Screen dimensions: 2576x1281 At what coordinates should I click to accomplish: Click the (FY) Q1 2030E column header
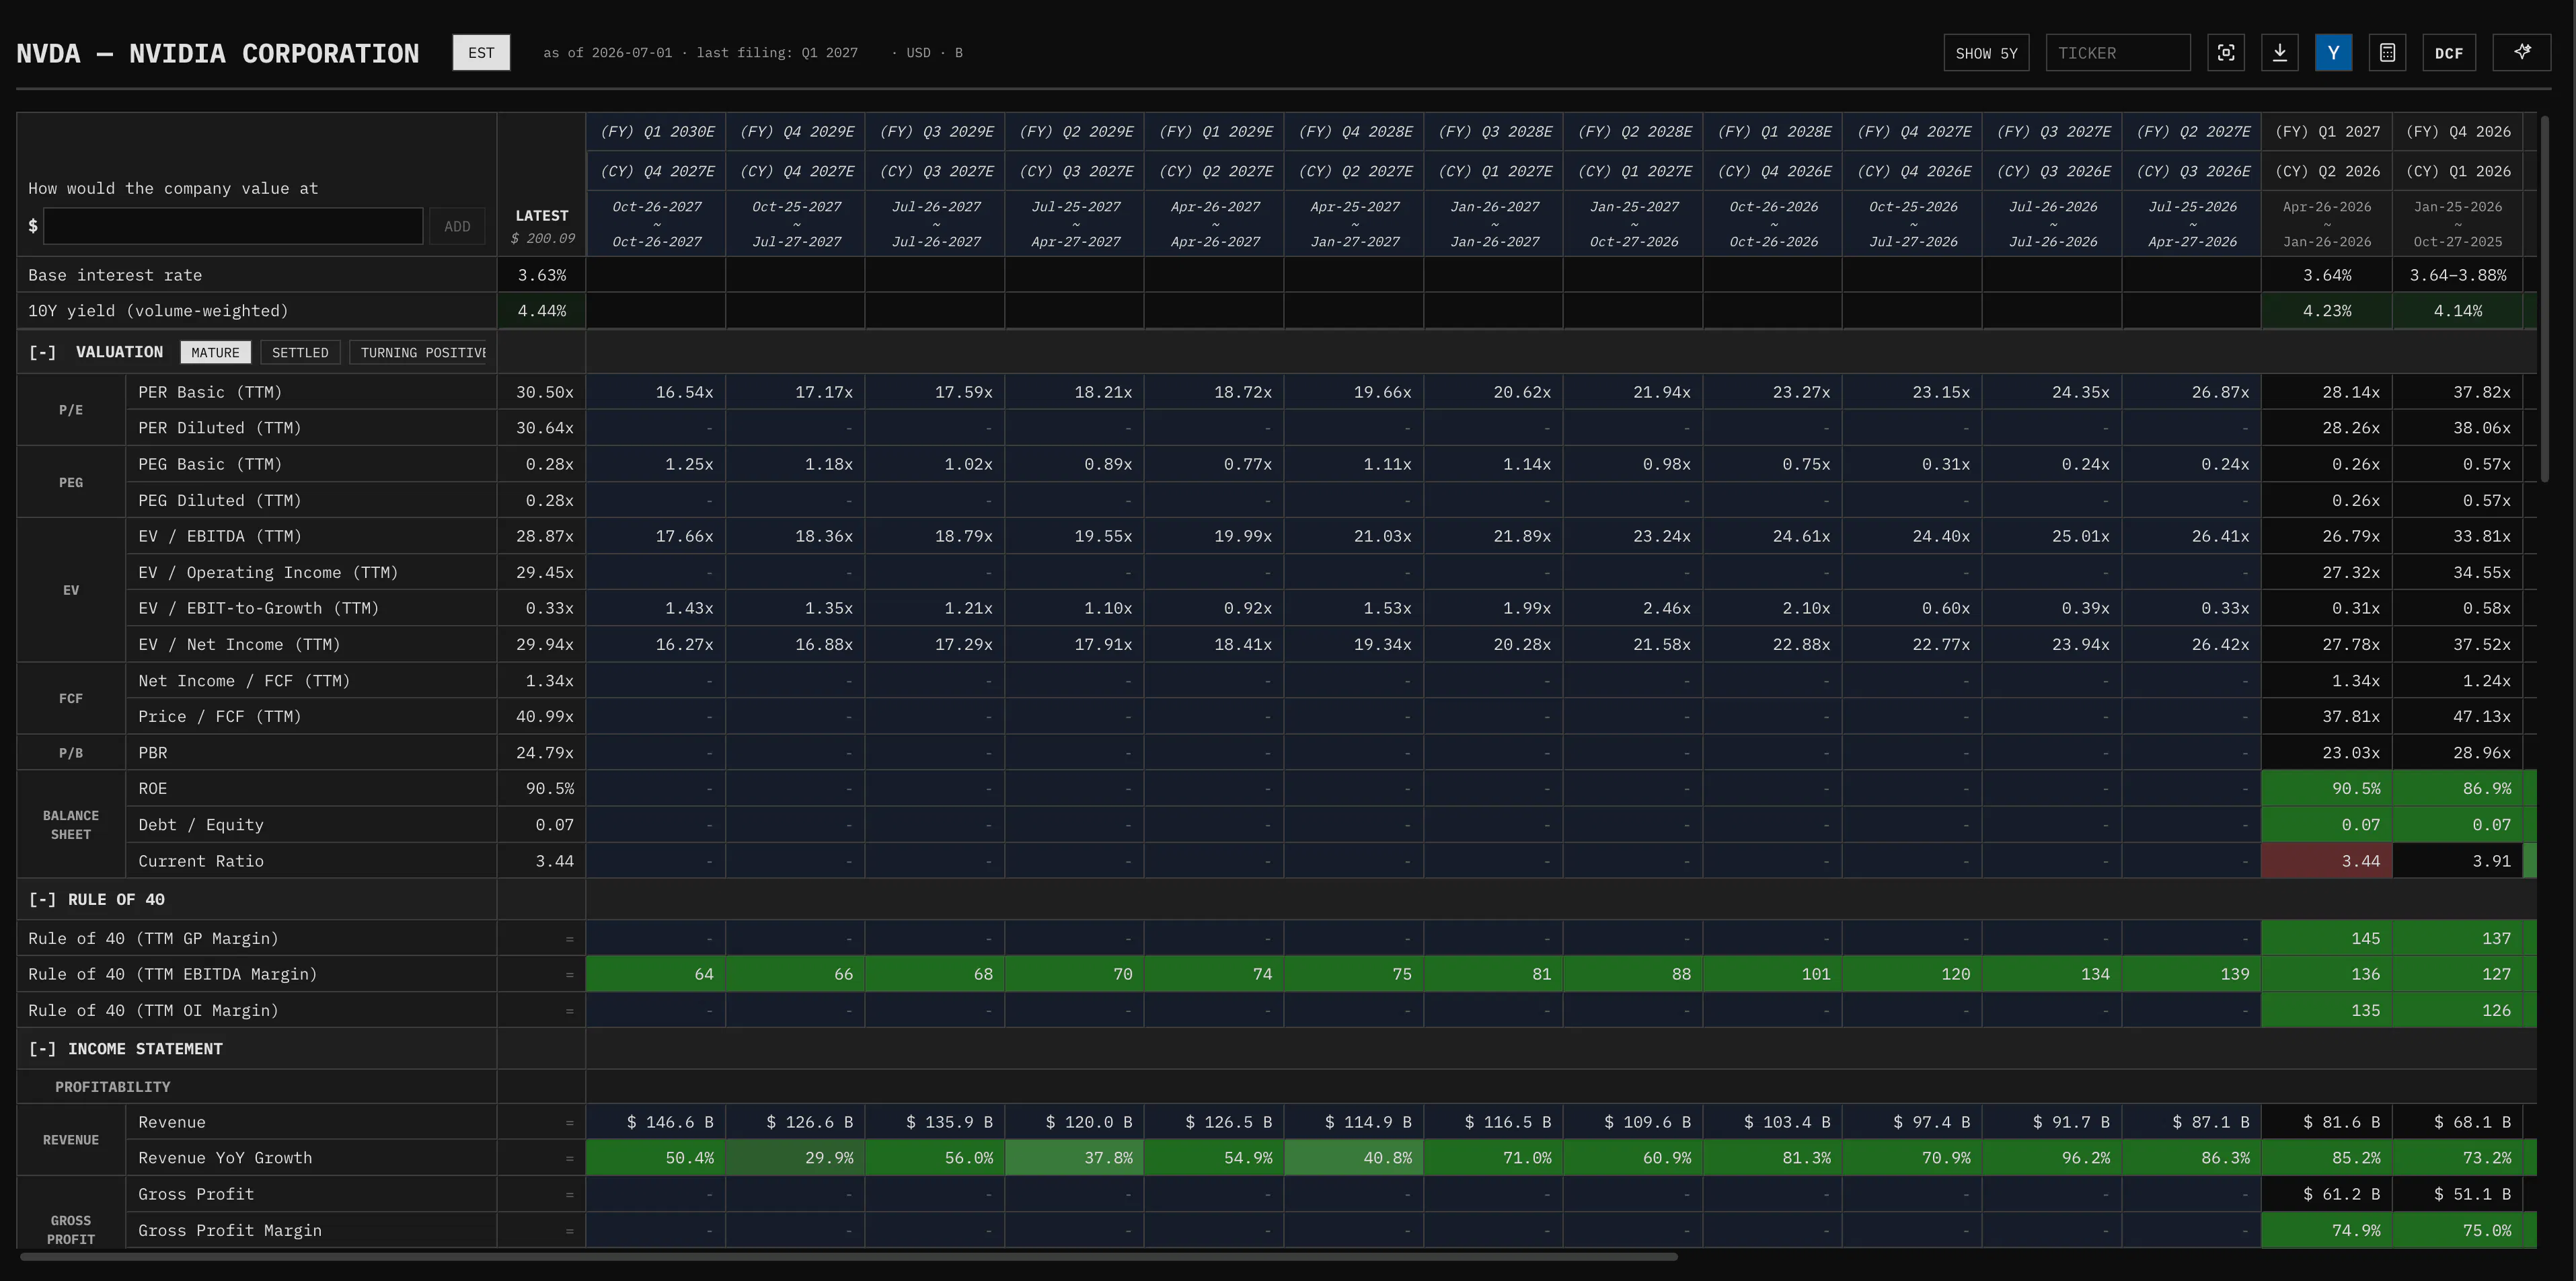pos(657,132)
